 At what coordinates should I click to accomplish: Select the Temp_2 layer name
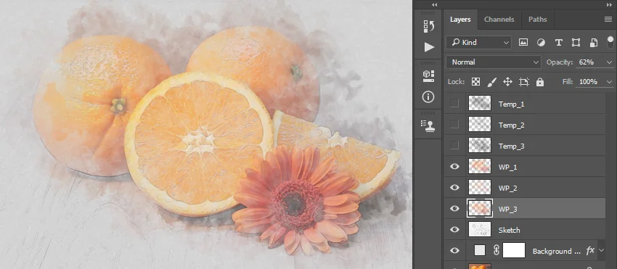(x=511, y=125)
